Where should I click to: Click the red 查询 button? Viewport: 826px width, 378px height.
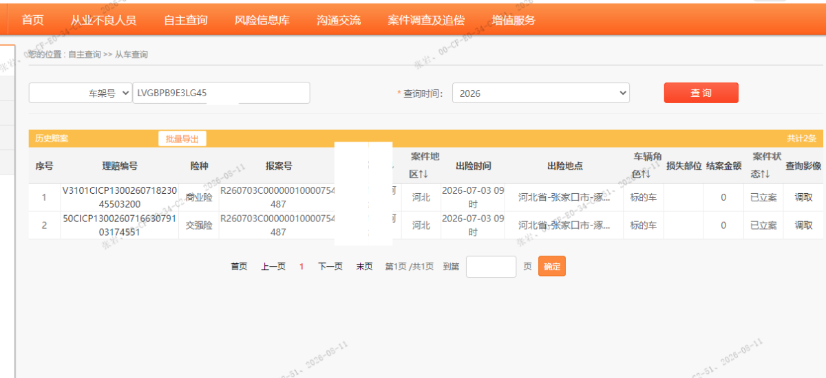[701, 93]
